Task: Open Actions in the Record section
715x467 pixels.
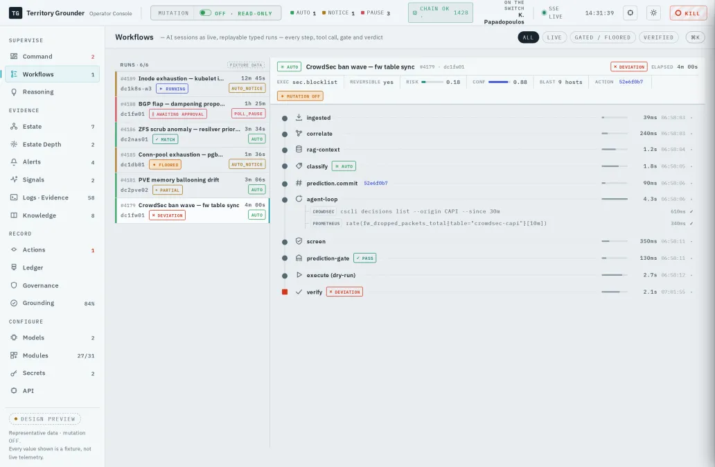Action: [x=52, y=250]
